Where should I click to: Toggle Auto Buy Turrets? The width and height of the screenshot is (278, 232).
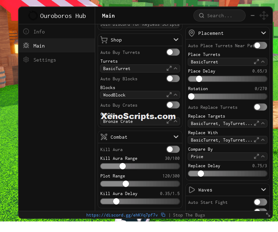pyautogui.click(x=173, y=52)
